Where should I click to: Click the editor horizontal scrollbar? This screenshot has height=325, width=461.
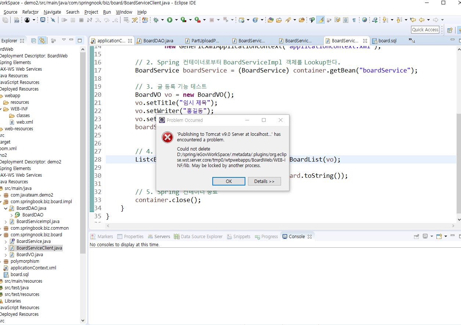coord(281,226)
